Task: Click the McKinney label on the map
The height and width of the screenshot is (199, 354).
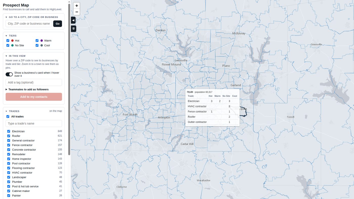Action: click(x=239, y=33)
